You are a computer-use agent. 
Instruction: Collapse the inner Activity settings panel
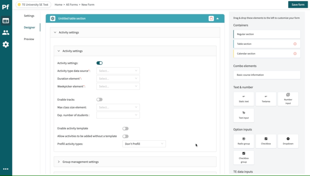135,51
